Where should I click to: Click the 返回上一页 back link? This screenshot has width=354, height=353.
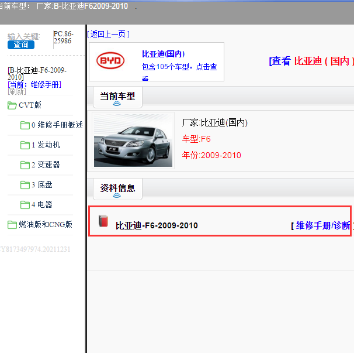(x=108, y=34)
